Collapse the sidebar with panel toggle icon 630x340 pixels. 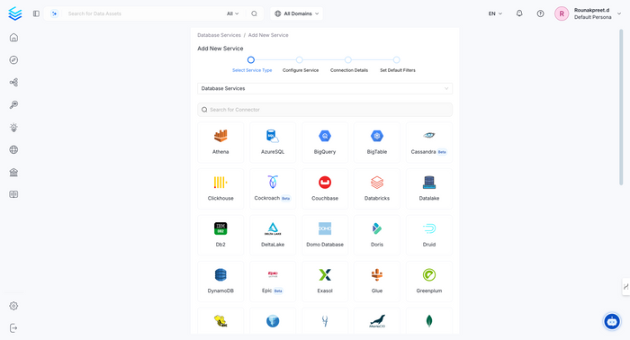pos(36,13)
